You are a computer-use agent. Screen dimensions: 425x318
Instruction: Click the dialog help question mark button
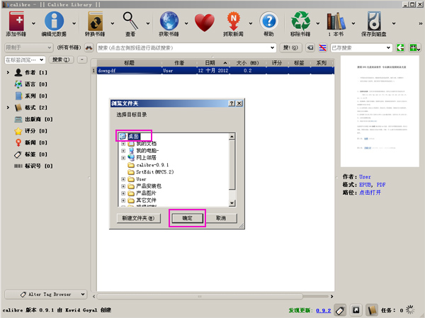[232, 103]
